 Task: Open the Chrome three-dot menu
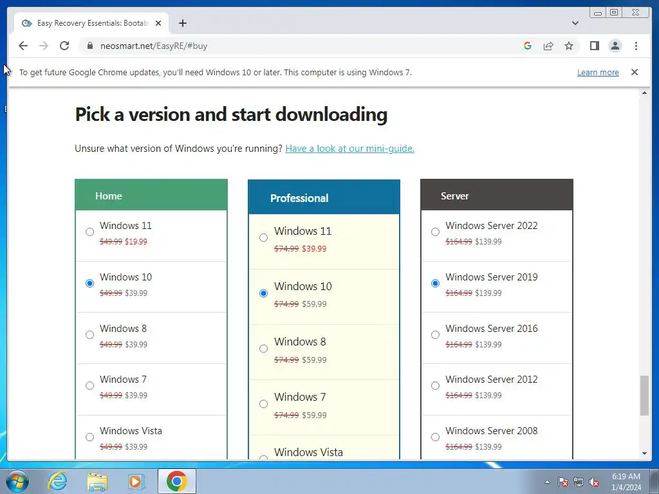[x=636, y=46]
